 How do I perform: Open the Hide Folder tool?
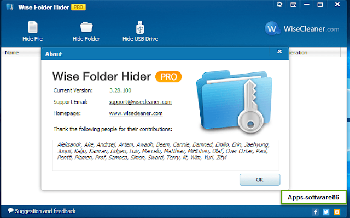86,31
